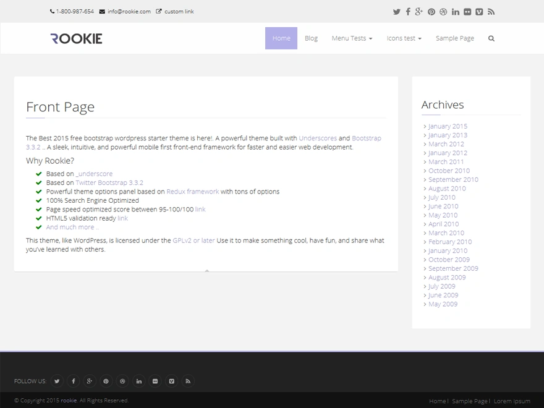544x408 pixels.
Task: Open the Facebook icon in the top bar
Action: pos(408,12)
